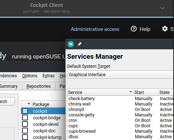Select the chrony-wait service row
The width and height of the screenshot is (174, 140).
pos(120,104)
